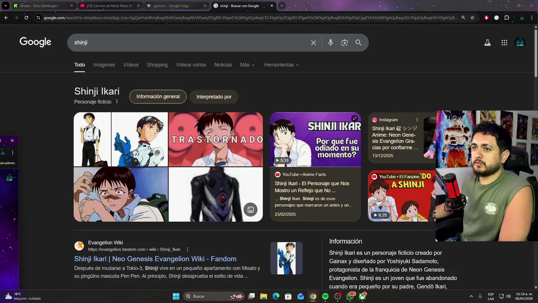Open volume control in system tray

(509, 296)
